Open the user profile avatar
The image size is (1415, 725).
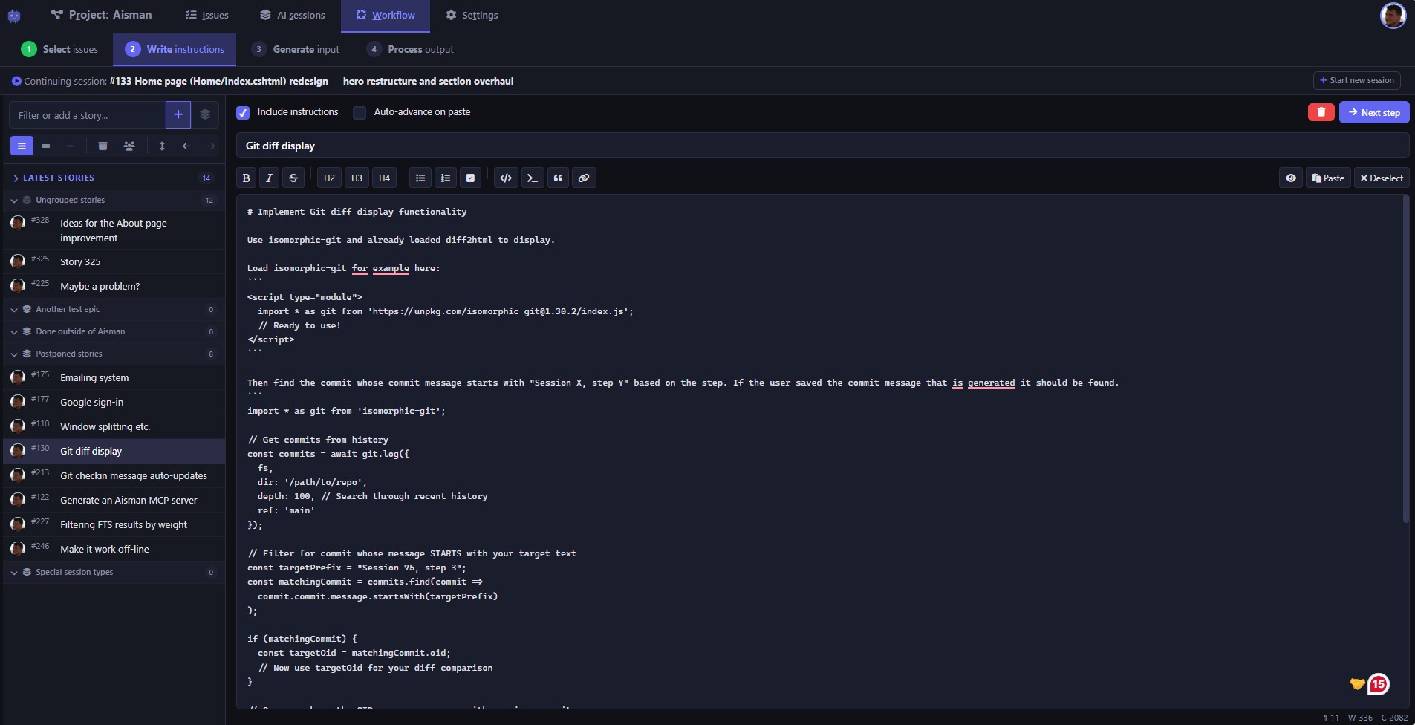[x=1393, y=16]
